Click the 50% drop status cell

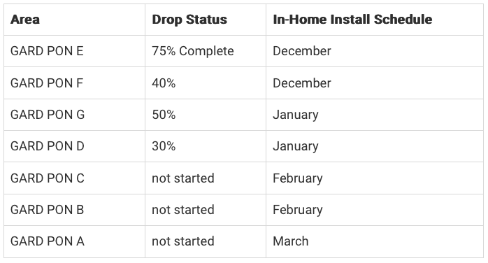[164, 115]
